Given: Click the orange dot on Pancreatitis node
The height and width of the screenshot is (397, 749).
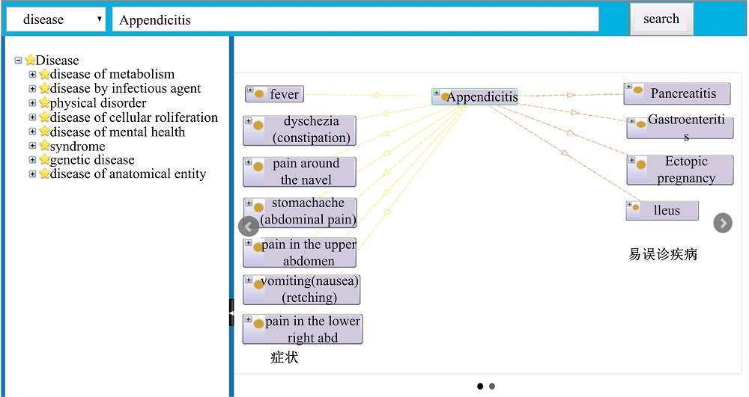Looking at the screenshot, I should click(x=638, y=90).
